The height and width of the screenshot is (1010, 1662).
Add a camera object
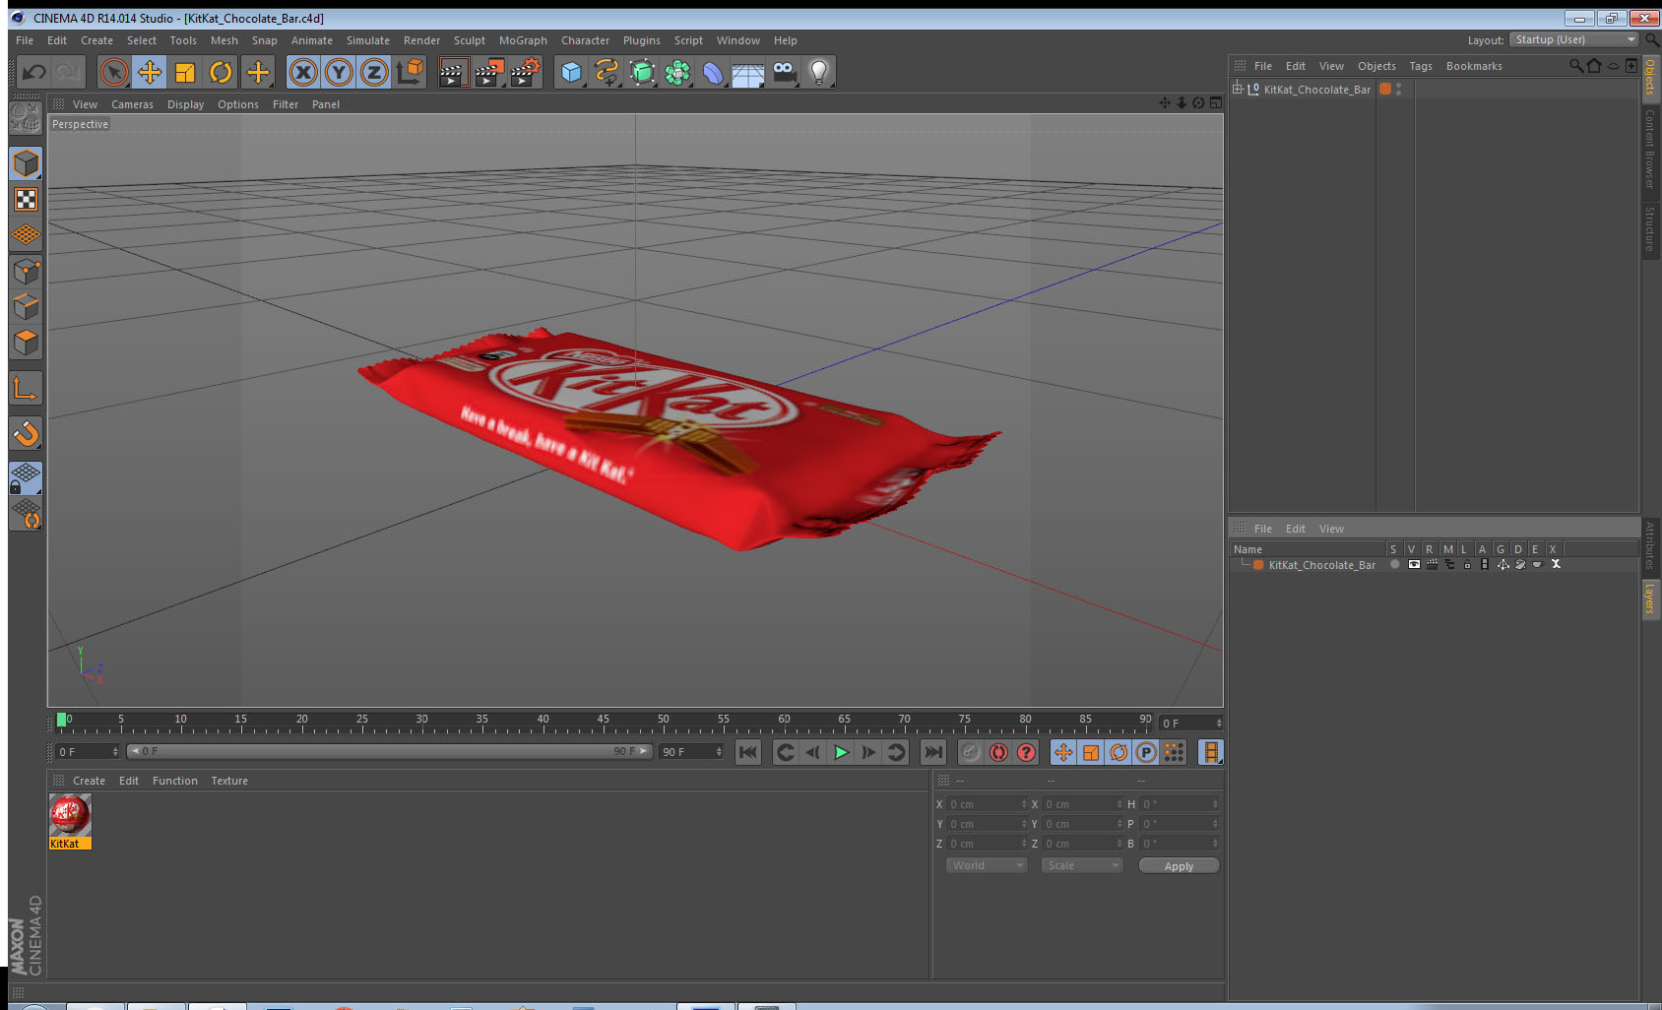(784, 72)
